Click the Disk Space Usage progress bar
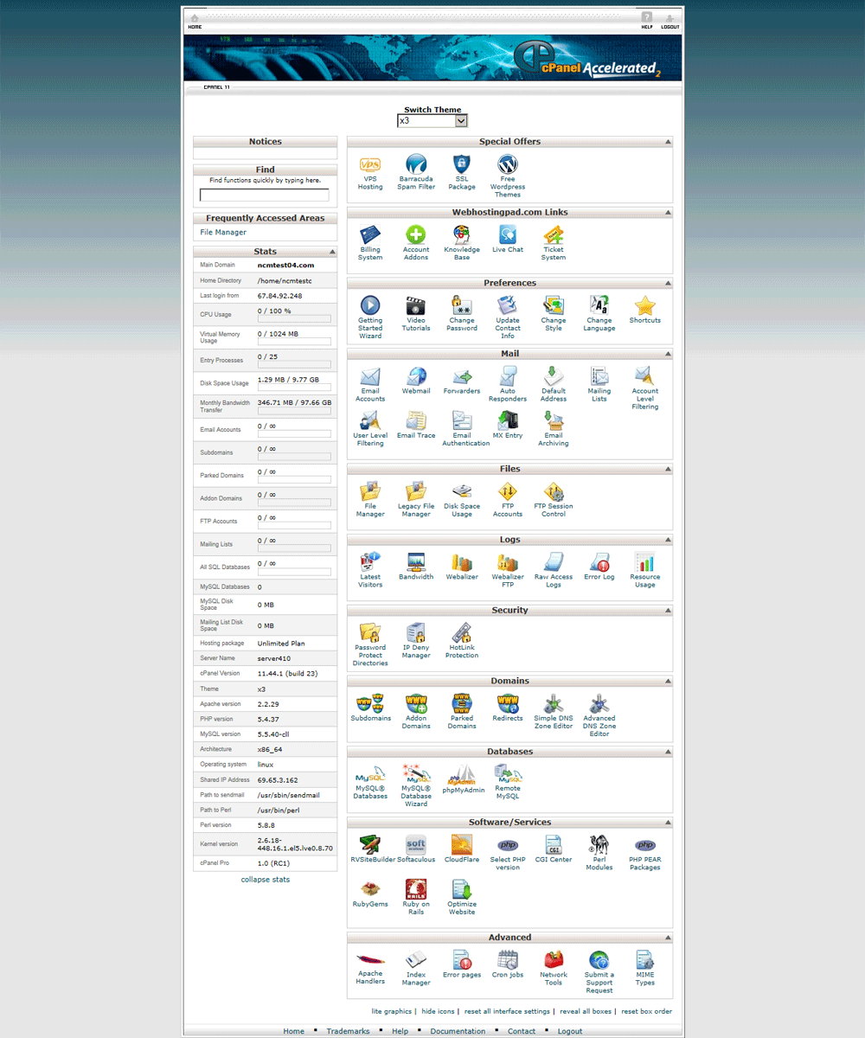 click(x=294, y=388)
